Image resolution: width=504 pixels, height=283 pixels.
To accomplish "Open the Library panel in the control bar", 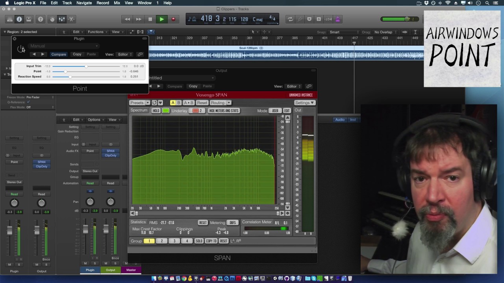I will click(10, 19).
